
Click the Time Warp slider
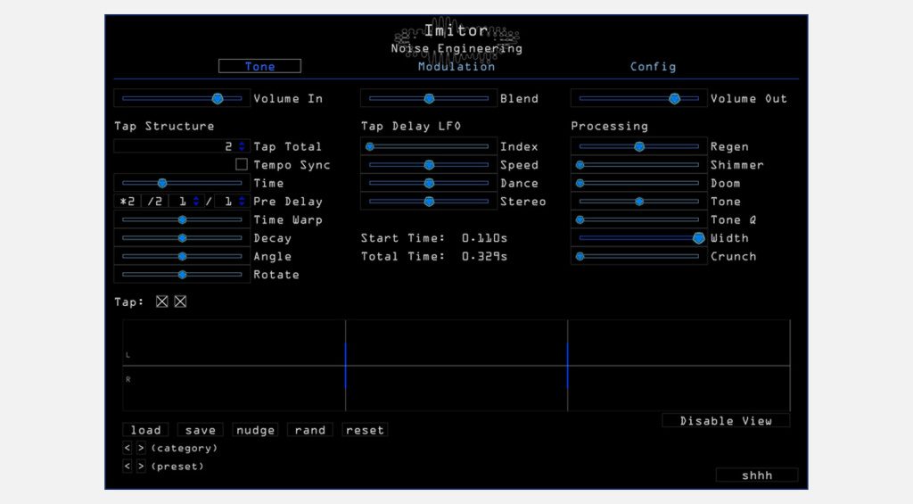point(182,219)
